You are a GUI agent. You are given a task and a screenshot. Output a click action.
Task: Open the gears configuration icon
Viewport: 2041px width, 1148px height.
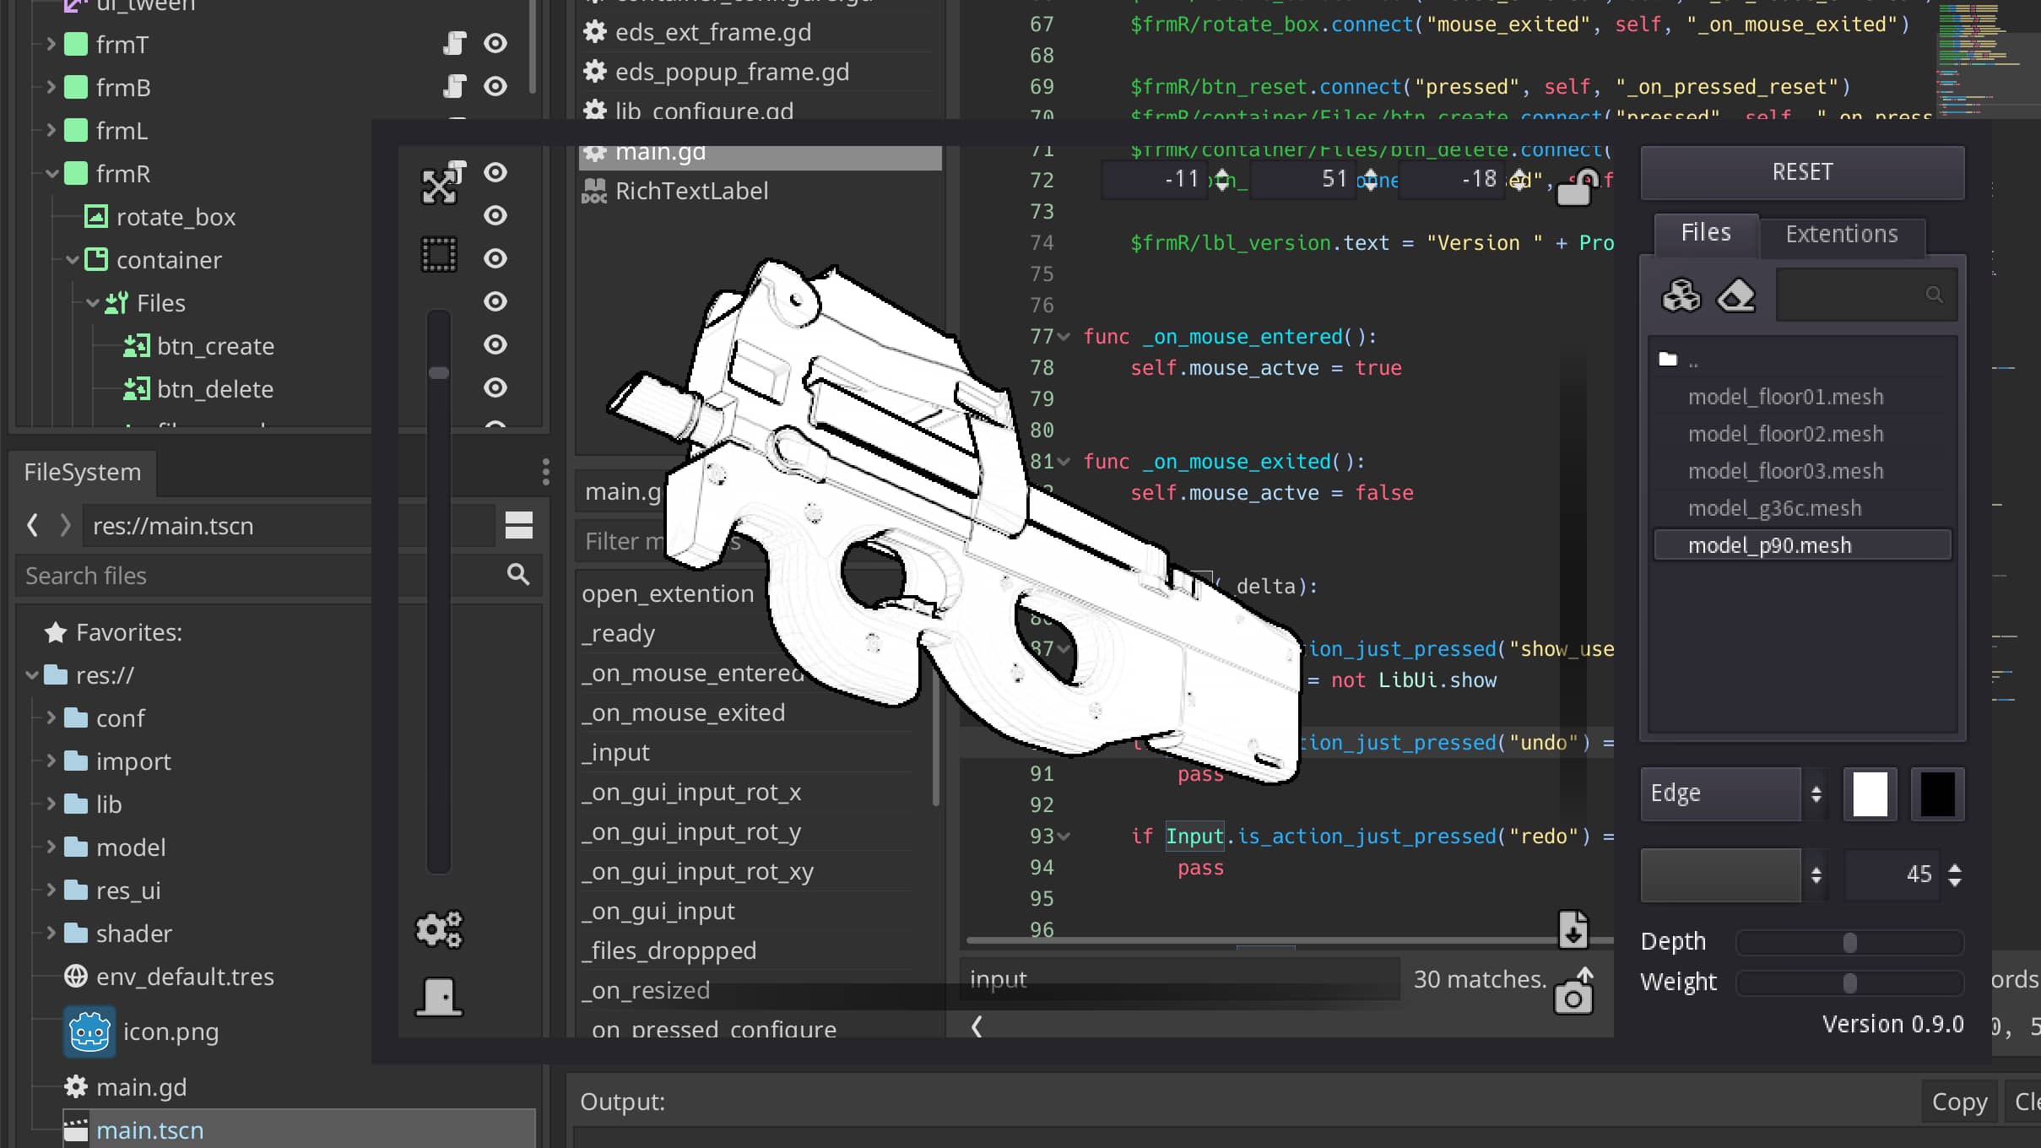click(x=439, y=929)
